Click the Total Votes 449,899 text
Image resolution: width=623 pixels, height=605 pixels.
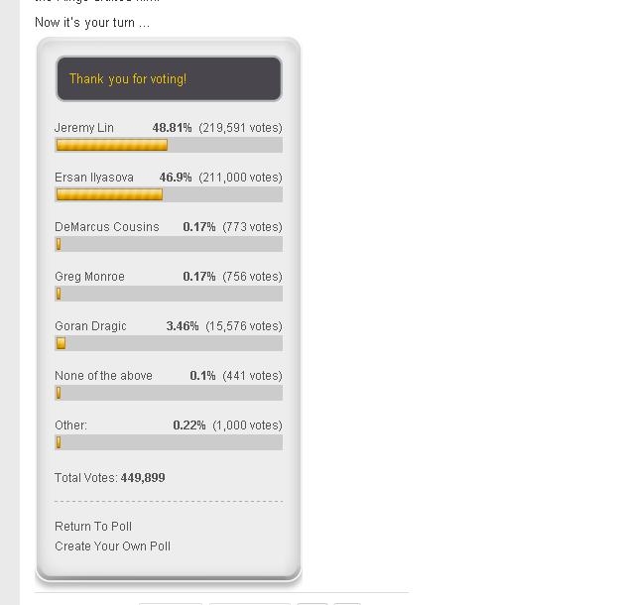(x=110, y=478)
